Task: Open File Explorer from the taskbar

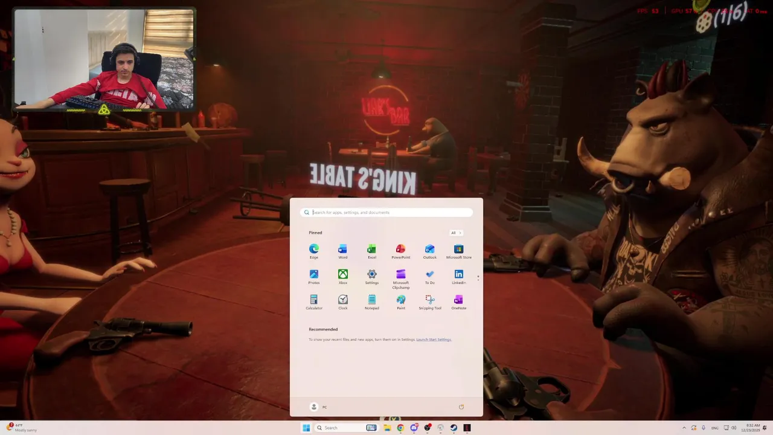Action: coord(387,428)
